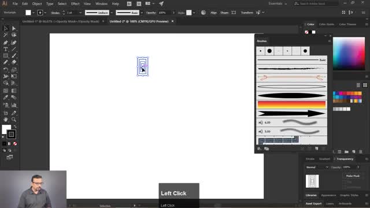Click the Transform button in control bar

[247, 13]
